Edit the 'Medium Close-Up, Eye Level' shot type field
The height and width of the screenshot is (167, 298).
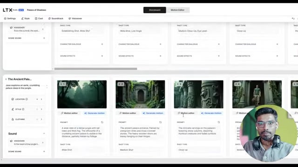point(198,31)
